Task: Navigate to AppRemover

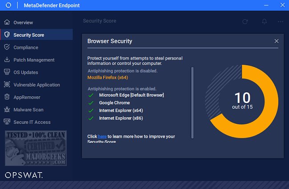Action: click(x=36, y=97)
